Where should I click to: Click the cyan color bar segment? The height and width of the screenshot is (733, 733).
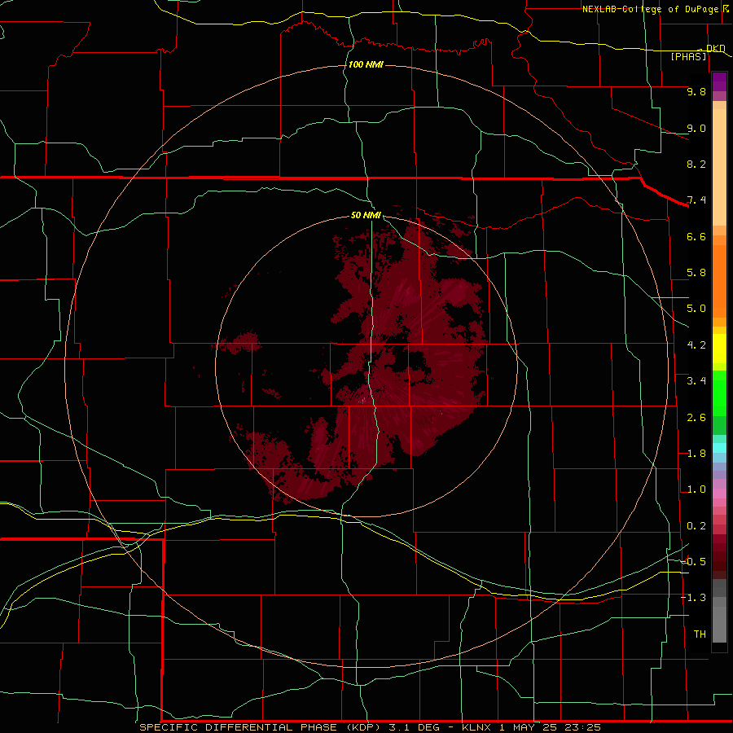click(719, 448)
